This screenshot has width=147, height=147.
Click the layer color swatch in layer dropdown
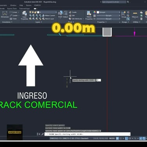[x=38, y=12]
